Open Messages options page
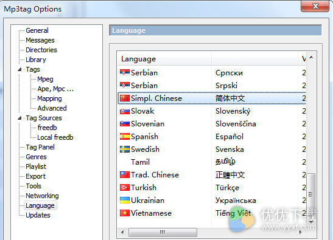 pos(40,40)
